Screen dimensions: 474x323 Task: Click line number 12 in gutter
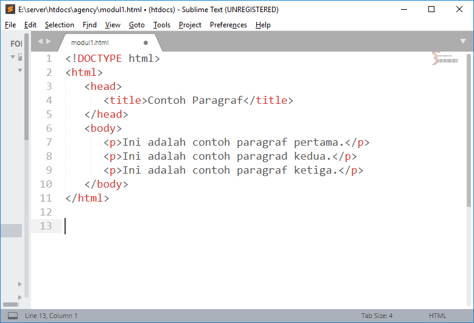pyautogui.click(x=46, y=212)
